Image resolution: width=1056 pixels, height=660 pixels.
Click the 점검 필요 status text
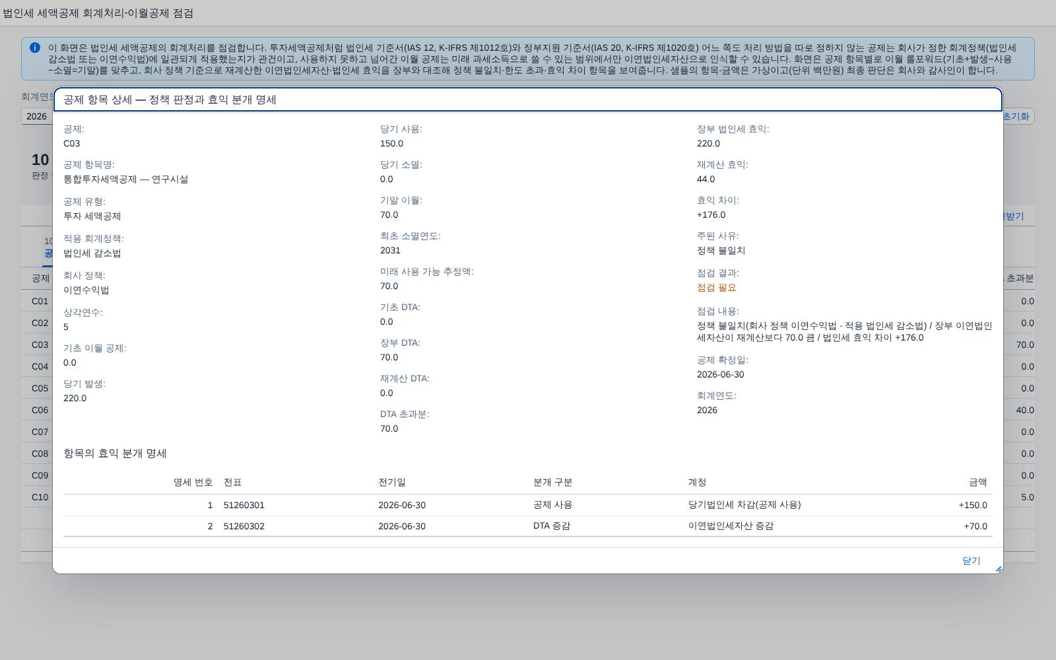[716, 287]
